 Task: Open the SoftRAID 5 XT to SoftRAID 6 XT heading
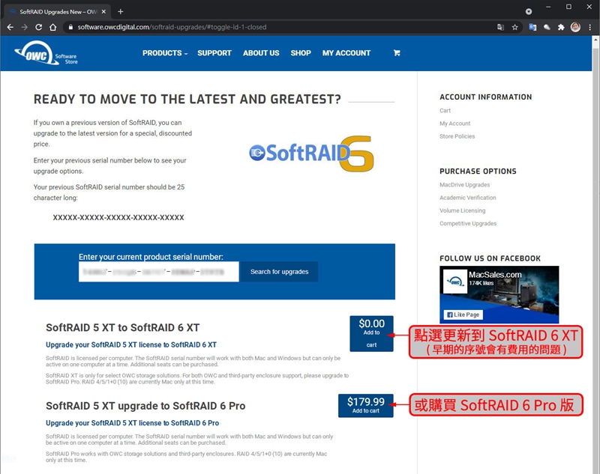click(122, 328)
